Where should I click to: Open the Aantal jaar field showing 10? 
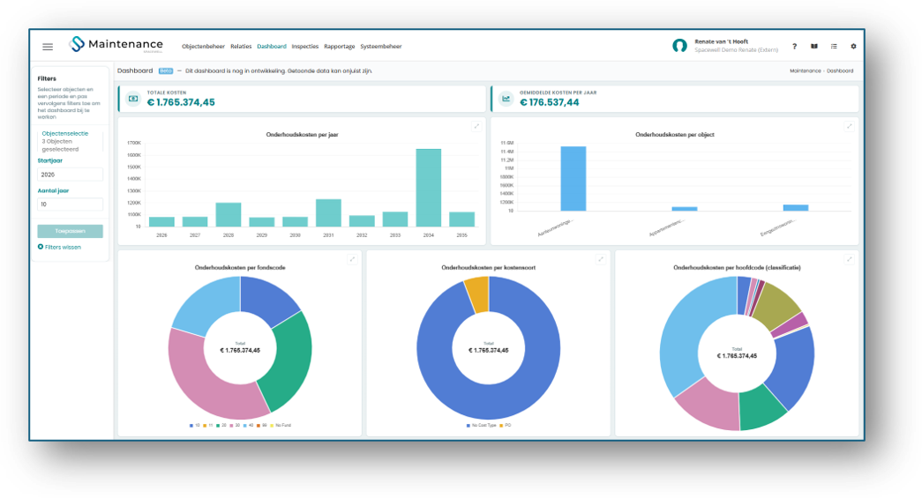pyautogui.click(x=70, y=204)
